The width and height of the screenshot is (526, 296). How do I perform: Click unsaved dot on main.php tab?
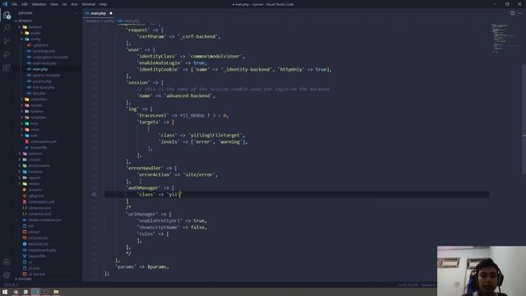(x=111, y=13)
